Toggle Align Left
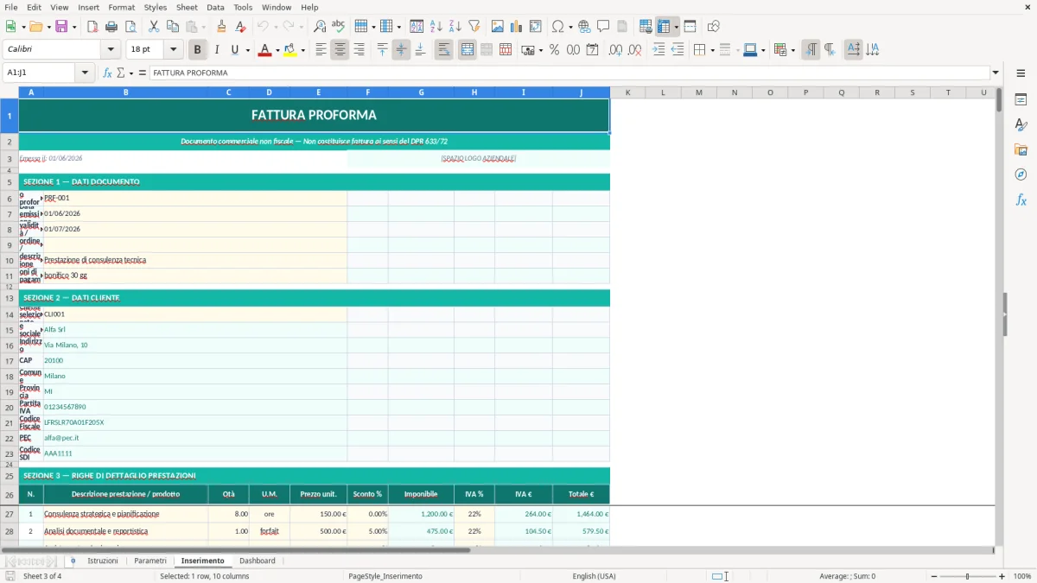The height and width of the screenshot is (583, 1037). pos(321,50)
